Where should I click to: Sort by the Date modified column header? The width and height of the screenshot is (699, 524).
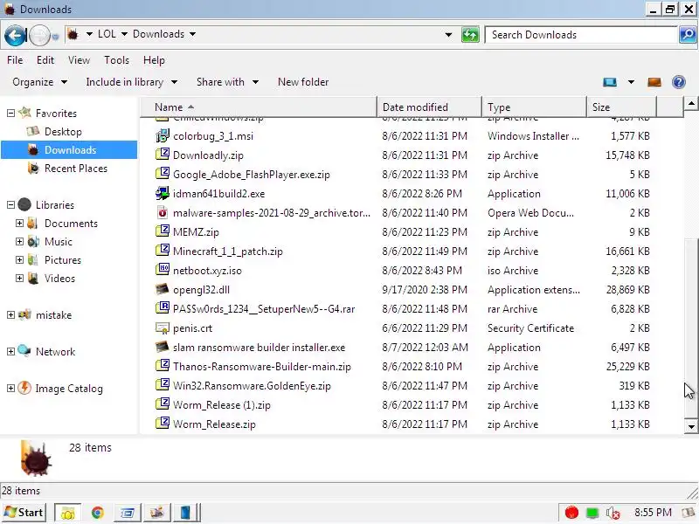(429, 107)
